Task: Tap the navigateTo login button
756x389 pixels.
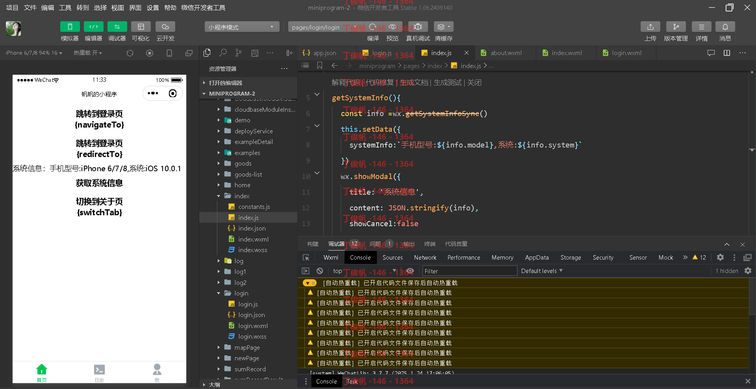Action: click(99, 119)
